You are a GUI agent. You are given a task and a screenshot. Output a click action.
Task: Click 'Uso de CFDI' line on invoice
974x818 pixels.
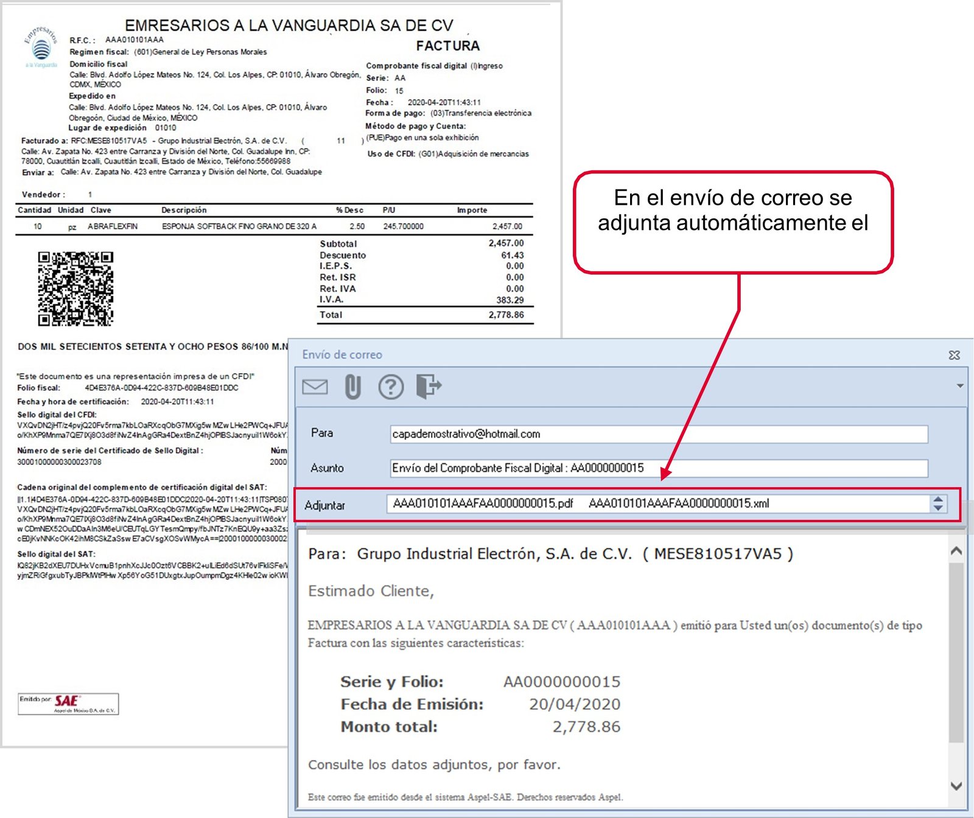click(x=448, y=154)
